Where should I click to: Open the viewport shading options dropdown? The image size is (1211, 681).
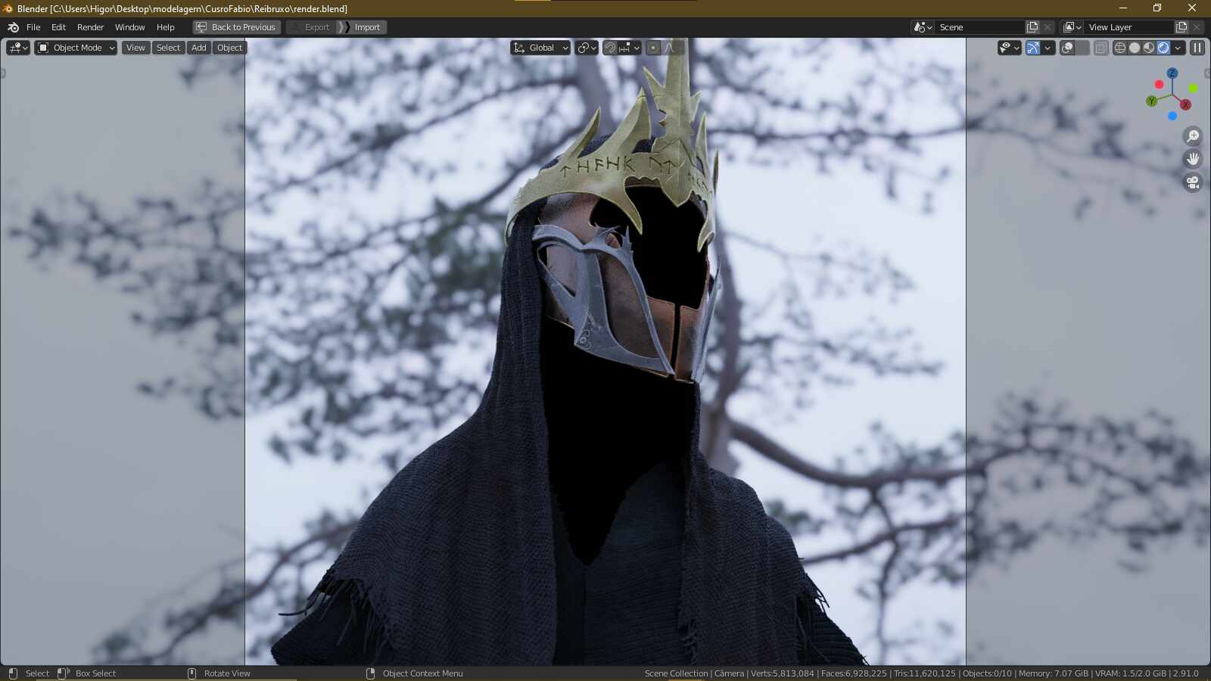(x=1178, y=48)
